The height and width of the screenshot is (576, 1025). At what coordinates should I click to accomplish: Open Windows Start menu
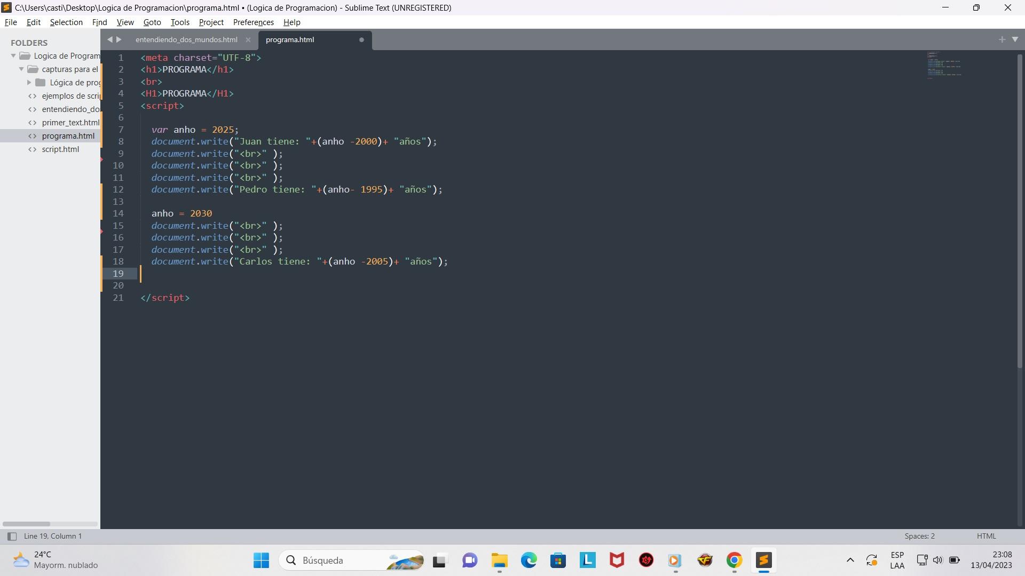click(x=261, y=561)
